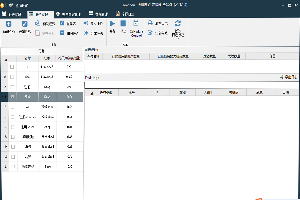Image resolution: width=300 pixels, height=200 pixels.
Task: Open Schedule Control calendar icon
Action: (136, 23)
